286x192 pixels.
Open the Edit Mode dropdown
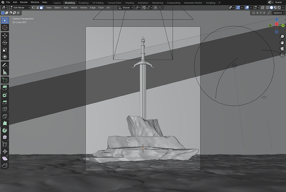[19, 7]
